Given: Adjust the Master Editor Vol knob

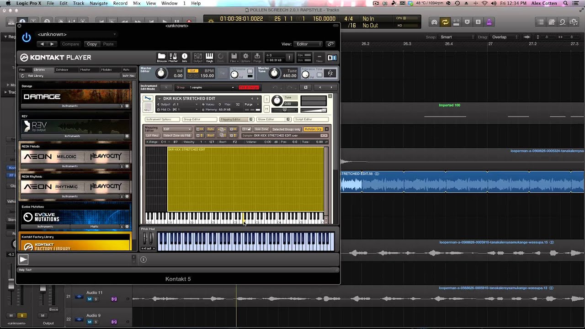Looking at the screenshot, I should click(161, 73).
